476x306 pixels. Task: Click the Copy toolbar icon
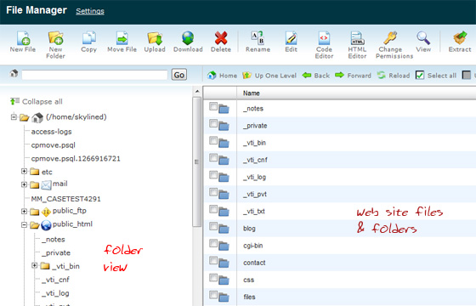tap(89, 38)
